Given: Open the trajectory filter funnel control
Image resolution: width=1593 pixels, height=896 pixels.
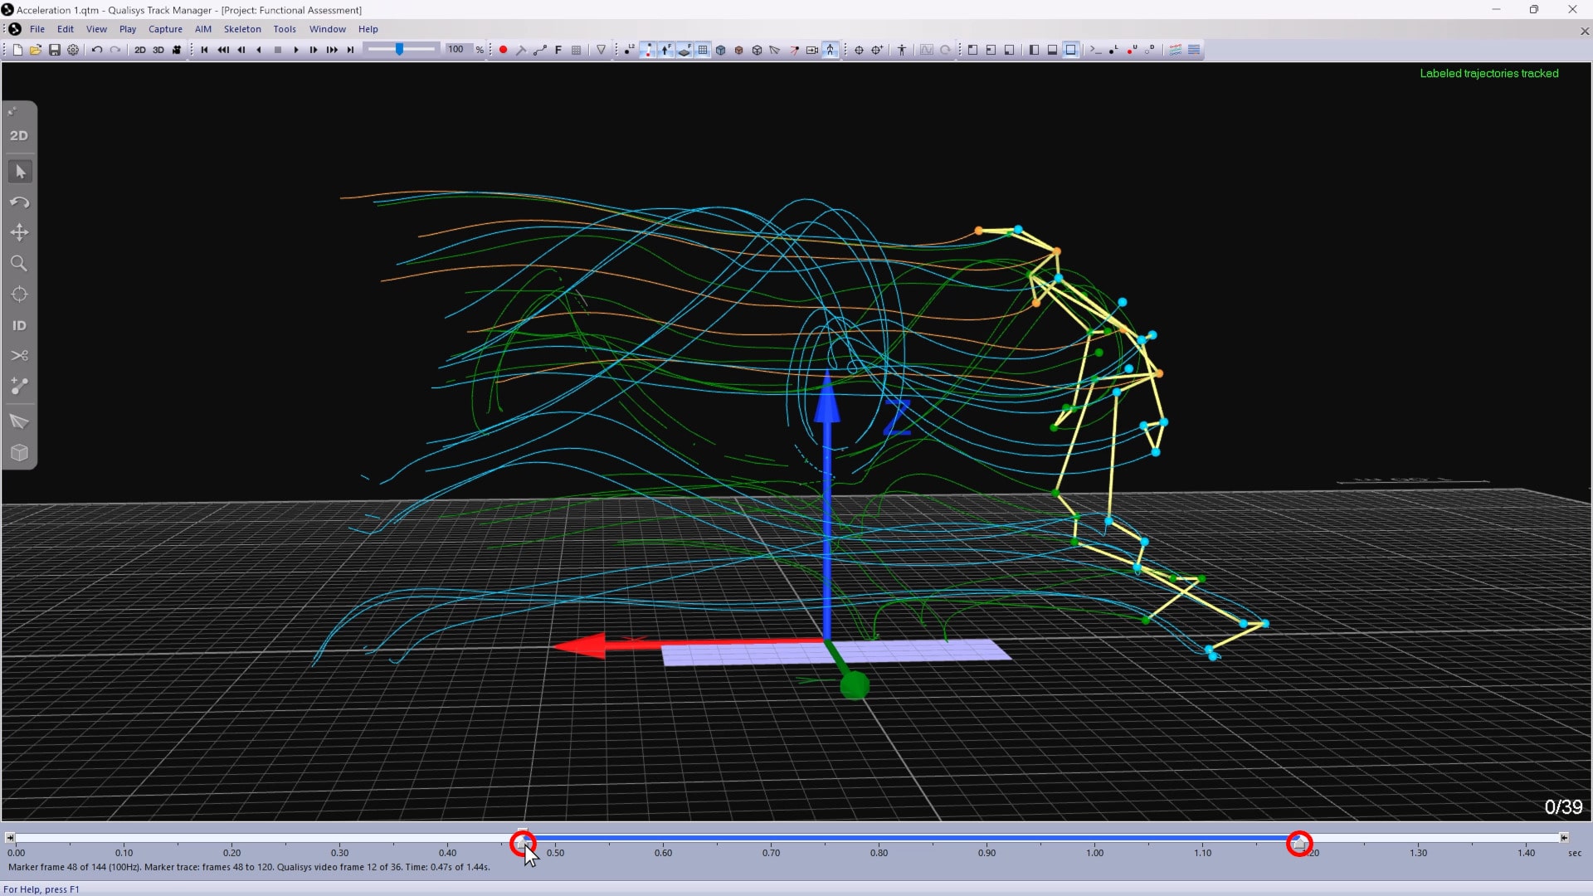Looking at the screenshot, I should [602, 50].
